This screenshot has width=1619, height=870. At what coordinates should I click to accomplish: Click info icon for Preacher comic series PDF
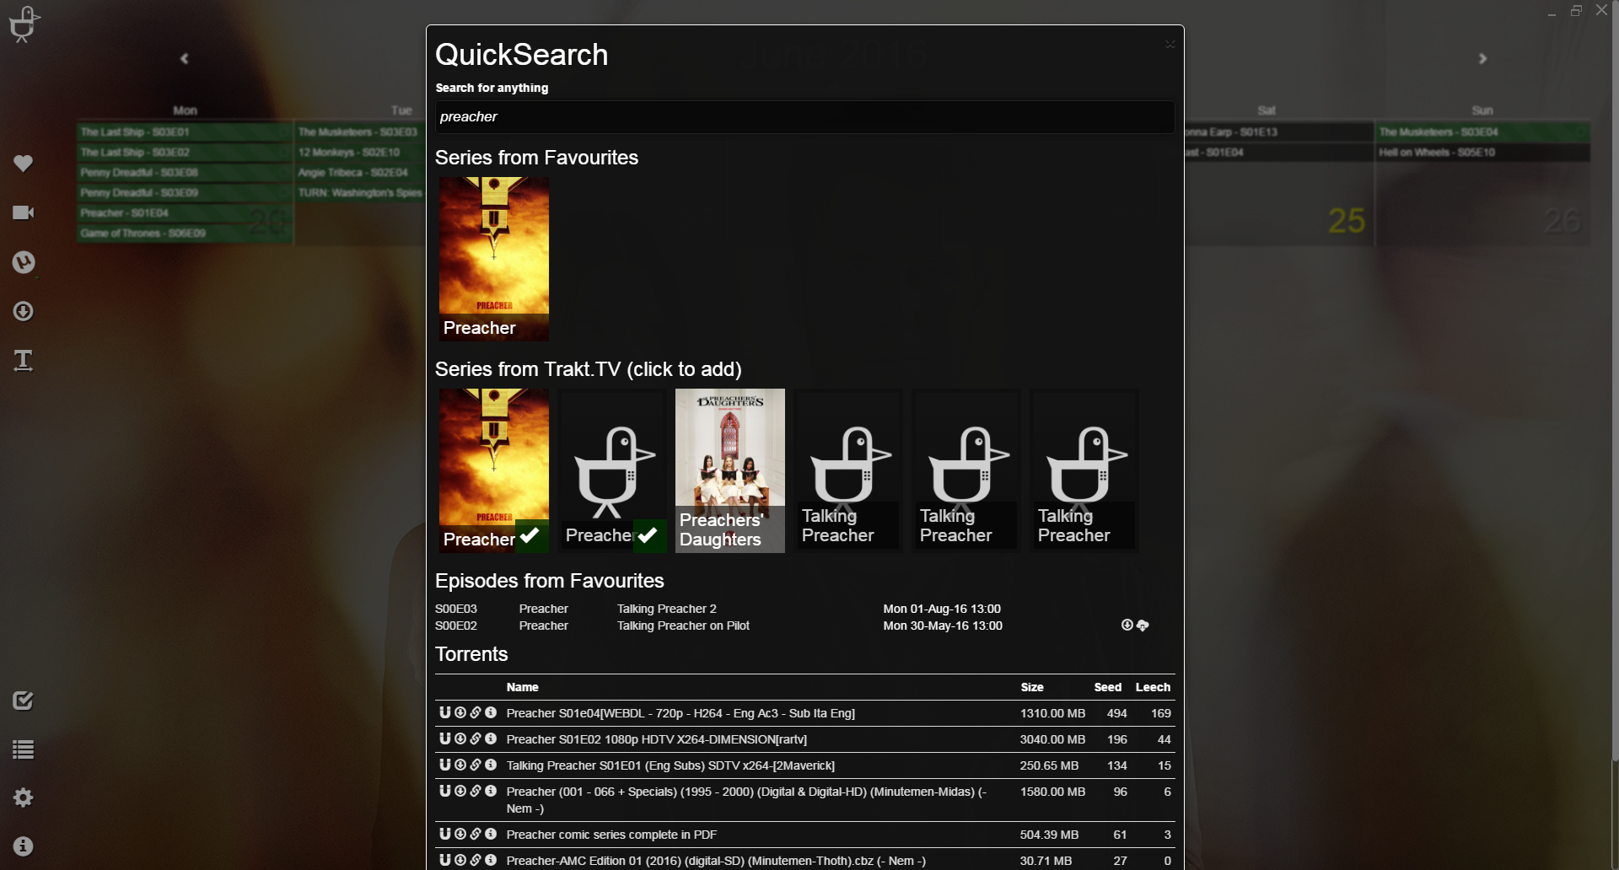pyautogui.click(x=491, y=834)
